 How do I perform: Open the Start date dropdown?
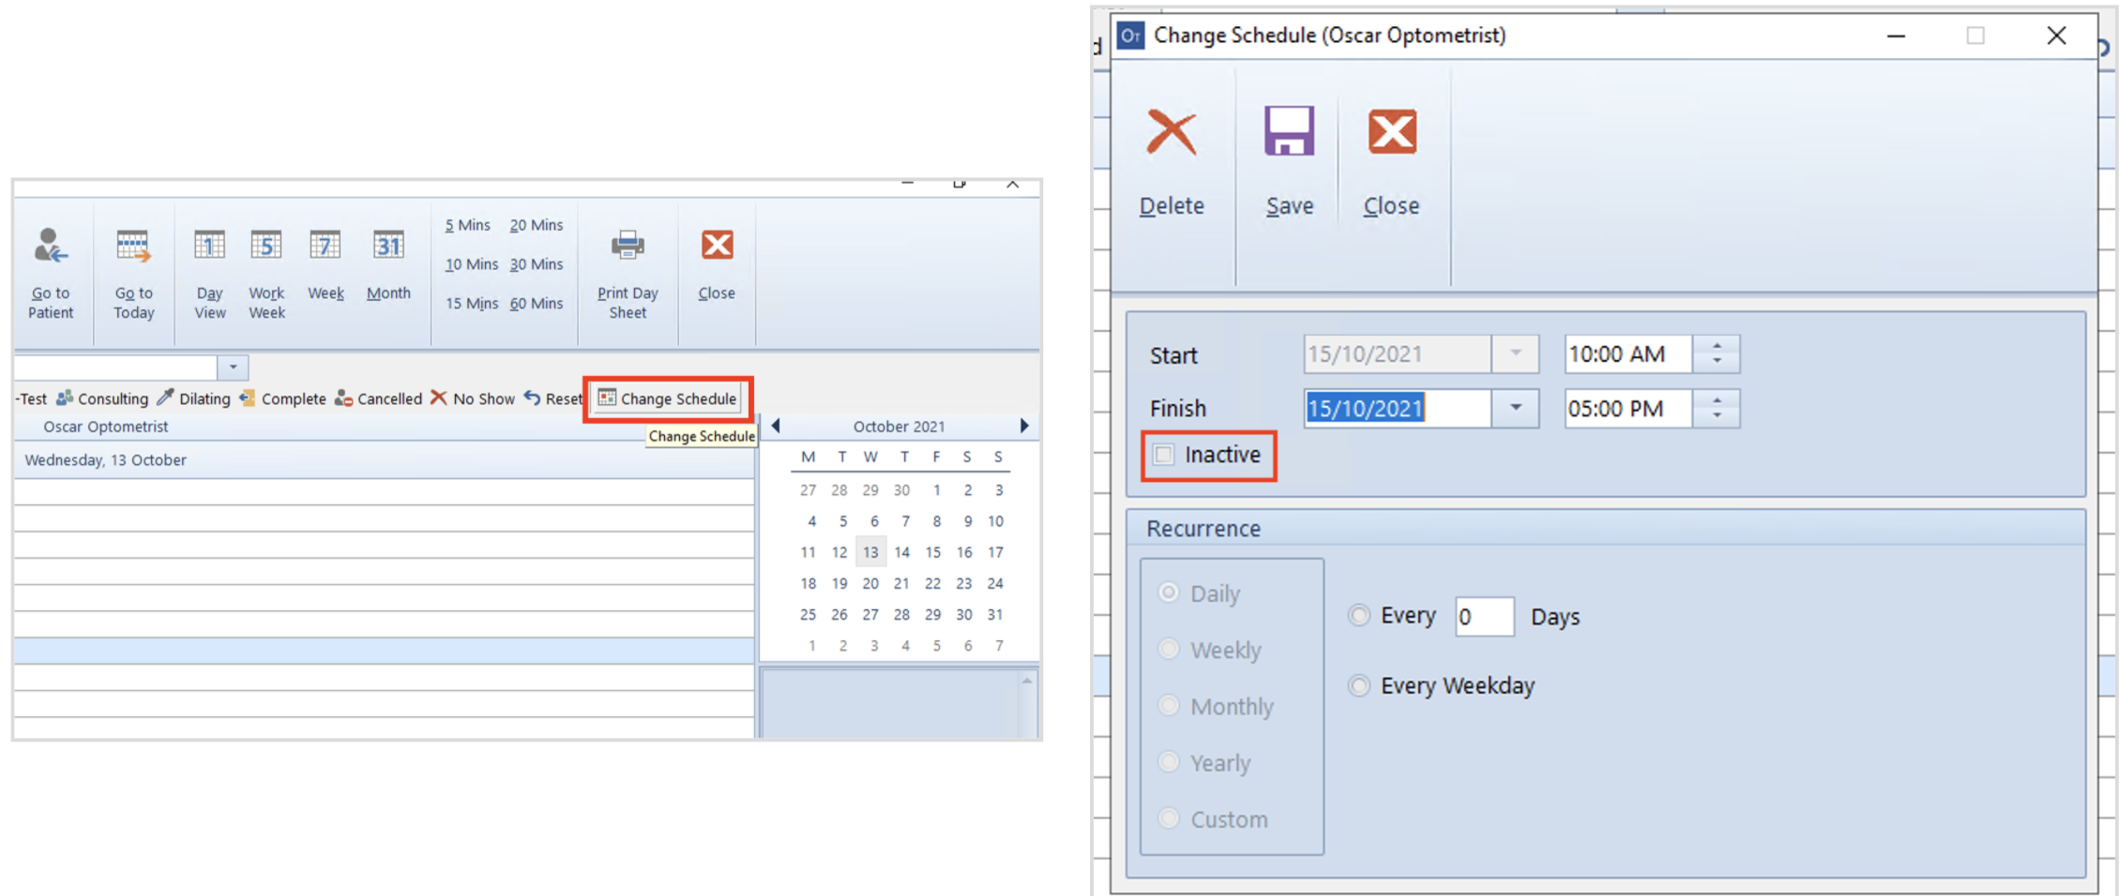(x=1515, y=353)
